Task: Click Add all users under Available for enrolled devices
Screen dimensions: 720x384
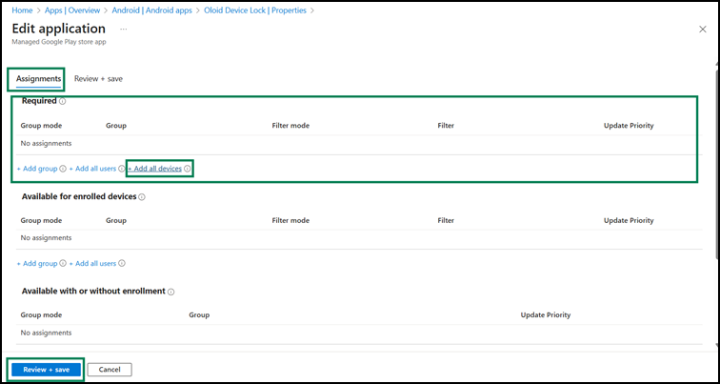Action: point(92,263)
